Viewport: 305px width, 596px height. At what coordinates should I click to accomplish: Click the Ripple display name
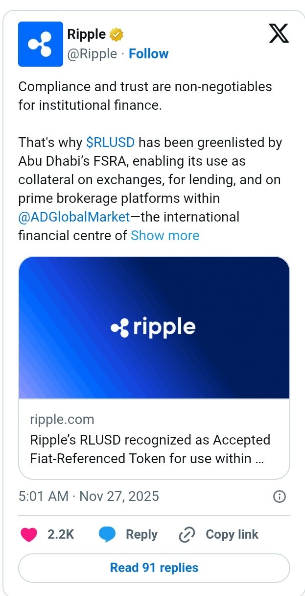click(x=86, y=34)
